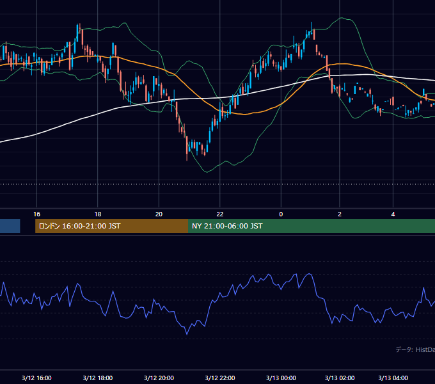Click the 3/13 00:00 date label
Screen dimensions: 435x384
coord(281,378)
